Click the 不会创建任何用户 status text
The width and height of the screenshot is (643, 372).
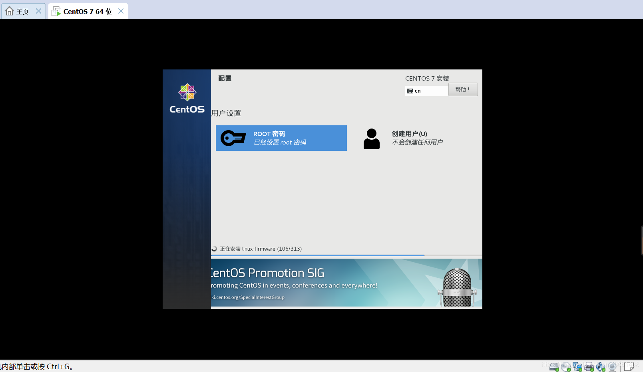coord(417,142)
